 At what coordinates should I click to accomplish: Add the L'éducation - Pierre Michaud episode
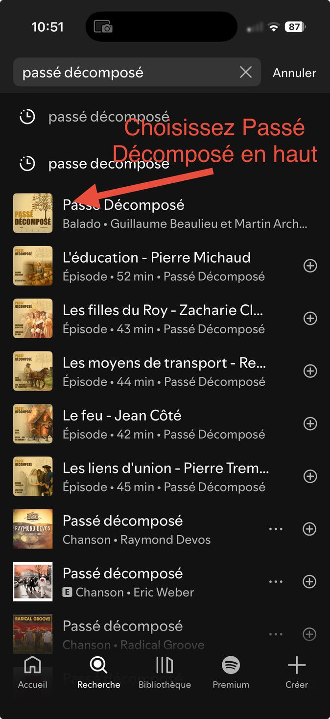pos(310,266)
